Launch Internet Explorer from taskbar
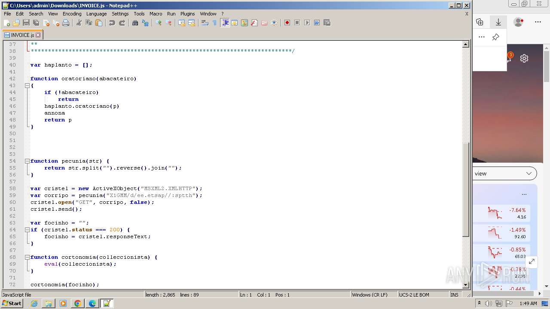 [x=34, y=303]
